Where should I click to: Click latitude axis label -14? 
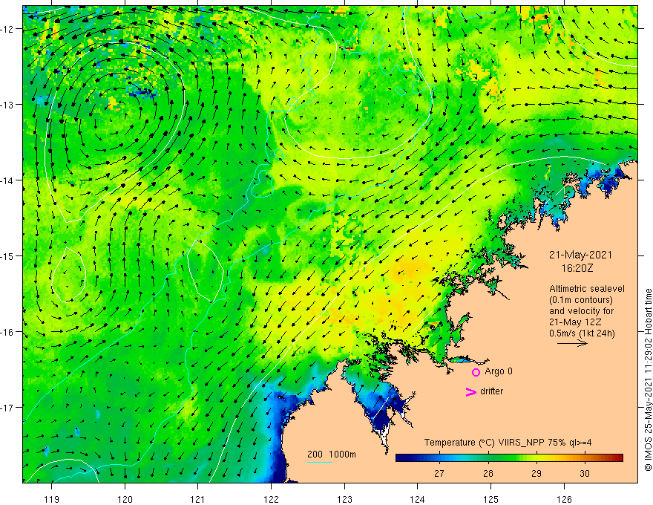point(8,180)
